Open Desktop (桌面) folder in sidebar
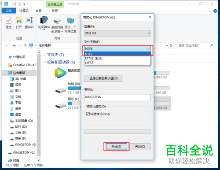Viewport: 220px width, 170px height. pyautogui.click(x=16, y=115)
